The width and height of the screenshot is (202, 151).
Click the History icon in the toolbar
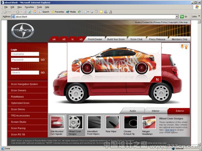[x=79, y=12]
